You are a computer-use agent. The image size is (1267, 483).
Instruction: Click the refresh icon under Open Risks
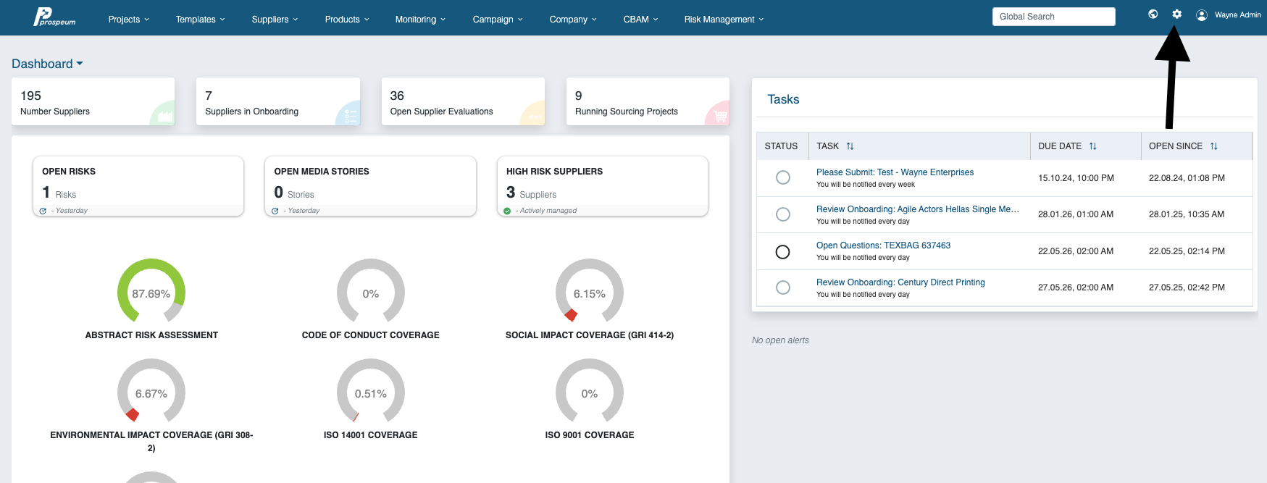click(x=43, y=211)
